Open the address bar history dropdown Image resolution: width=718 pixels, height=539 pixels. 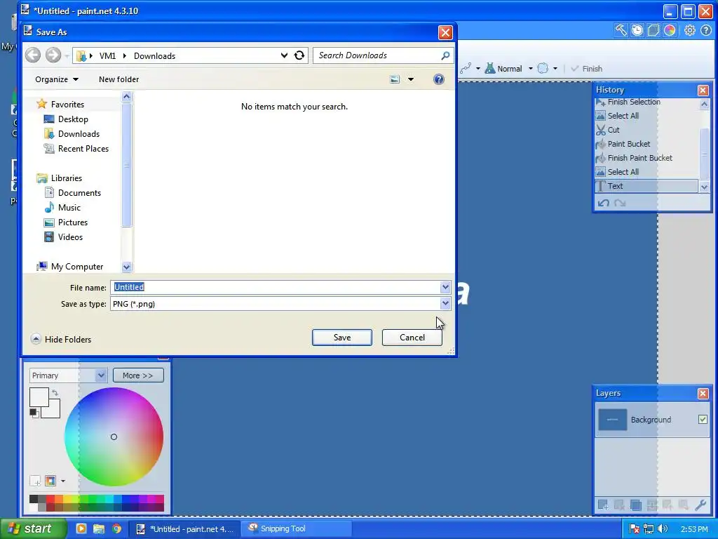click(x=285, y=55)
